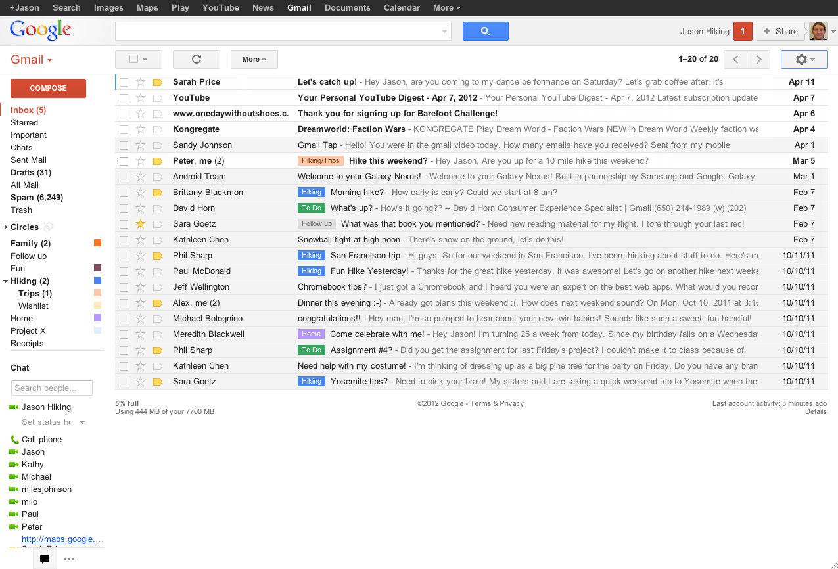Open Calendar from the top bar

pos(402,8)
